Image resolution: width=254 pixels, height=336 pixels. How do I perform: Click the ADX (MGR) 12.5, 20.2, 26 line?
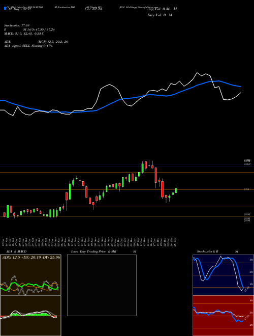point(36,42)
